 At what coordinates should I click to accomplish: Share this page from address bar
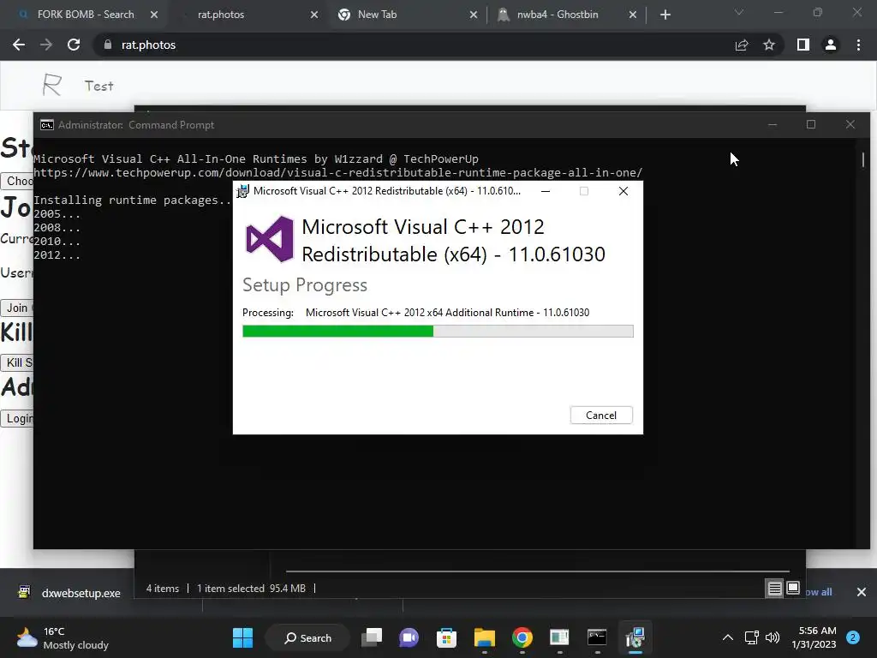coord(742,45)
